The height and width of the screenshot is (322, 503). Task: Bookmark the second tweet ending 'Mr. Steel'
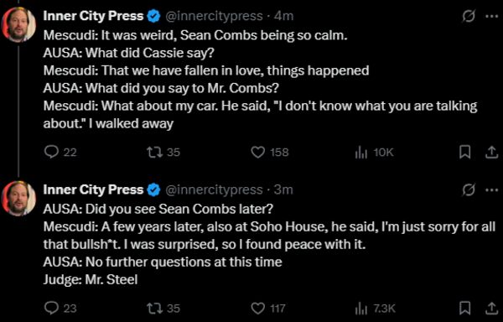click(464, 309)
